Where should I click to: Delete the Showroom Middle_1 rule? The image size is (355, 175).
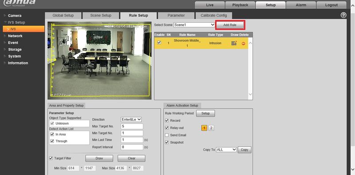(x=243, y=44)
